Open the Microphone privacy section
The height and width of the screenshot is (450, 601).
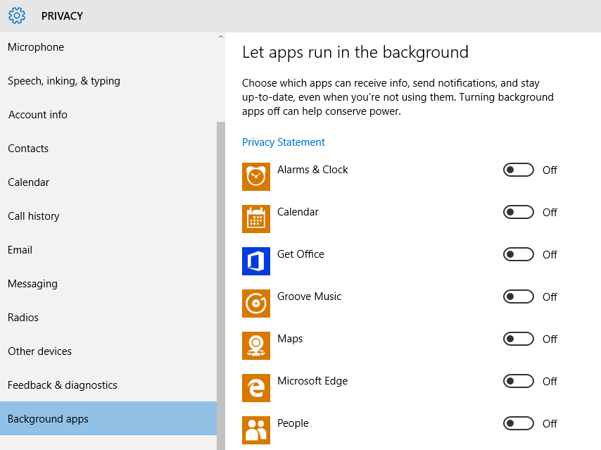(x=36, y=47)
